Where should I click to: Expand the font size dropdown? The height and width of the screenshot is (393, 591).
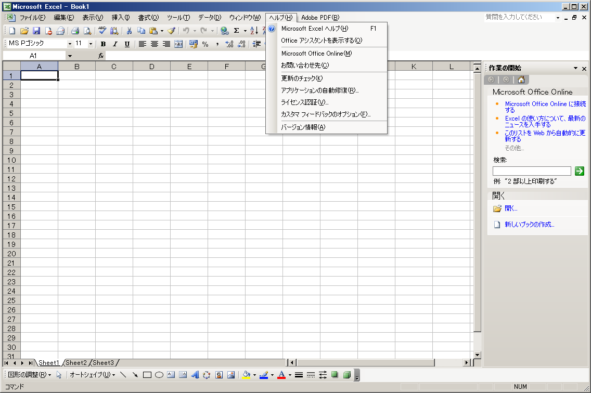[x=91, y=44]
